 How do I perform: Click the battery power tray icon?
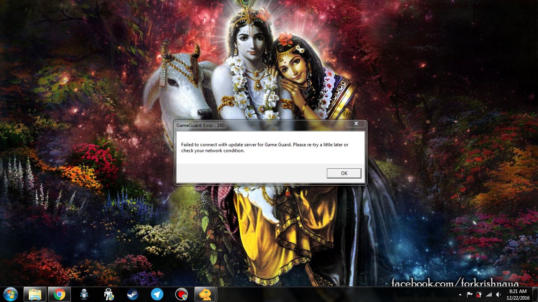point(479,295)
